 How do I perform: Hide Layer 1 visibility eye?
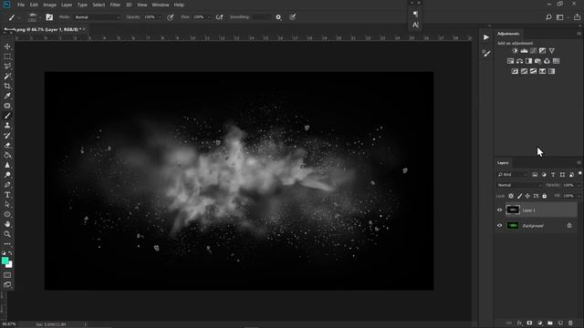pyautogui.click(x=499, y=210)
